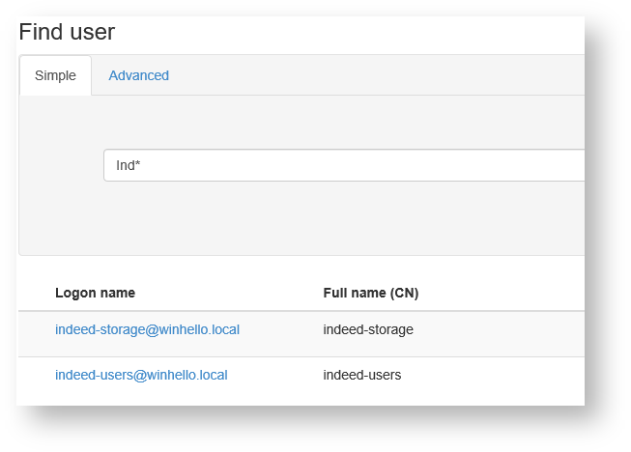Open the indeed-users@winhello.local user link
Image resolution: width=631 pixels, height=452 pixels.
point(141,375)
